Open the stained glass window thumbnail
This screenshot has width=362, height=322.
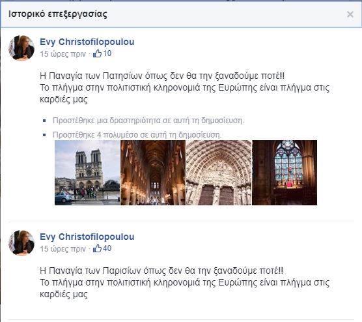(285, 173)
